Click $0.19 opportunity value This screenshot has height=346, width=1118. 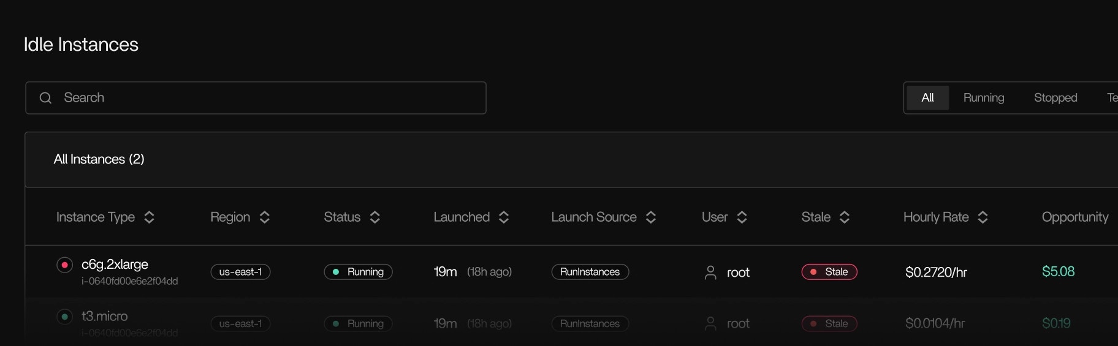pyautogui.click(x=1056, y=323)
